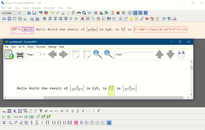
Task: Open the fraction styles dropdown
Action: coord(15,111)
